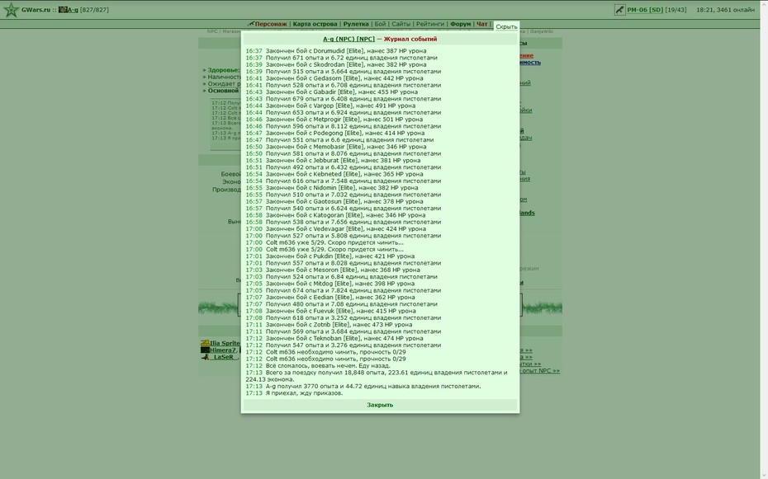Click the log line 'A-g получил 3770 опыта'
The width and height of the screenshot is (768, 479).
point(363,386)
